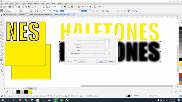Open the Tools menu

coord(53,4)
